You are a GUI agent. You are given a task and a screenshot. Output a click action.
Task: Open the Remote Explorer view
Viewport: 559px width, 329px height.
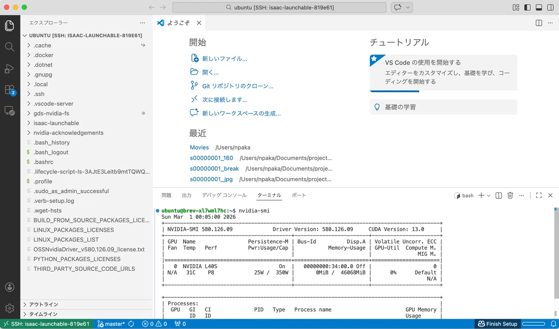10,111
